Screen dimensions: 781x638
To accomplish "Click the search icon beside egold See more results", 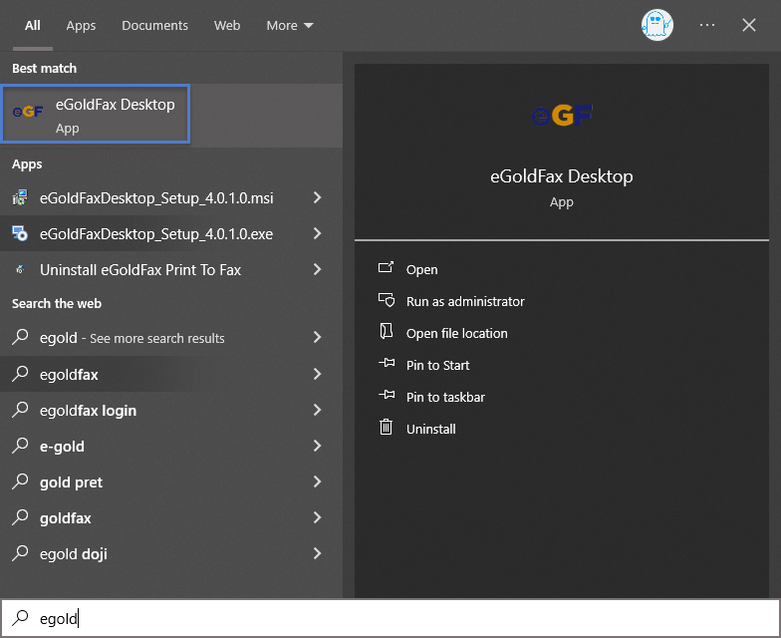I will [20, 337].
